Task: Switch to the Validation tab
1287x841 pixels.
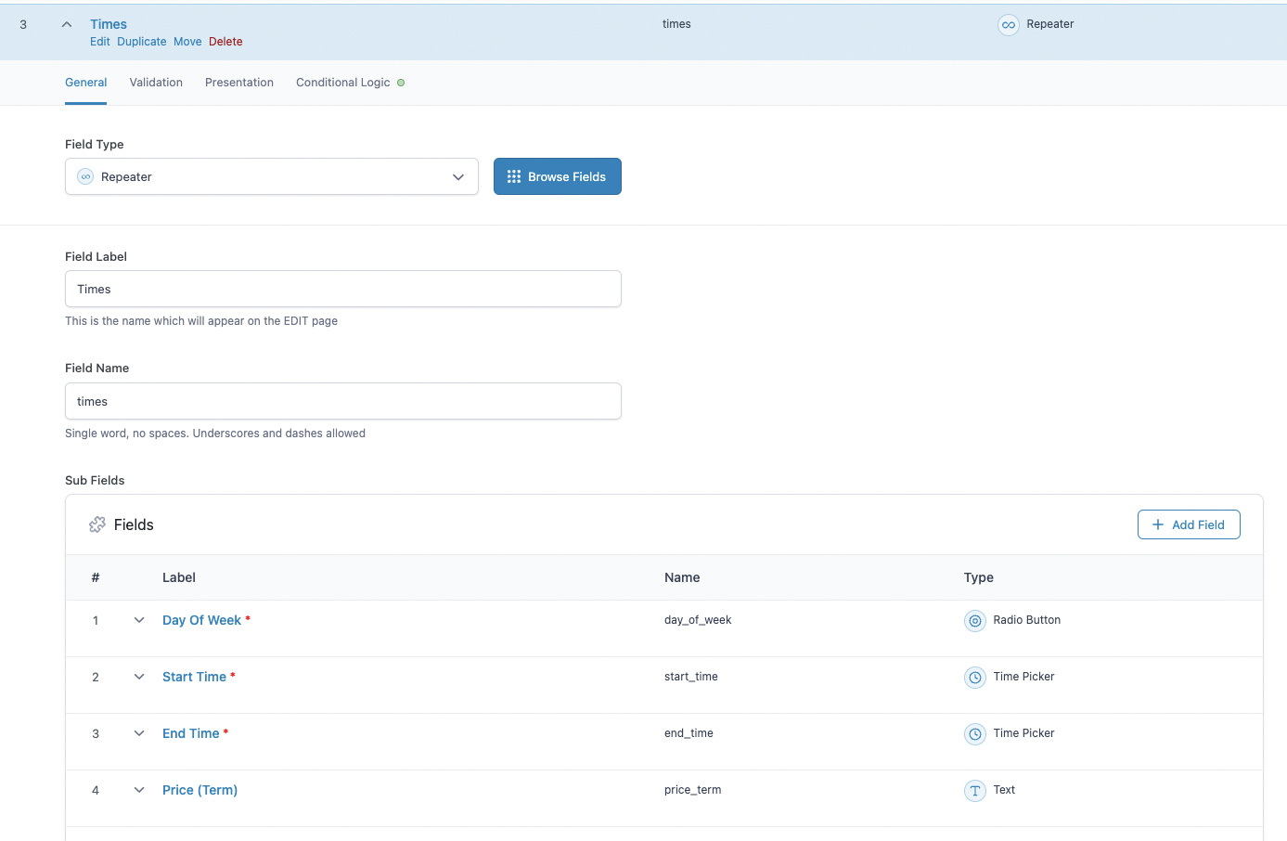Action: [156, 83]
